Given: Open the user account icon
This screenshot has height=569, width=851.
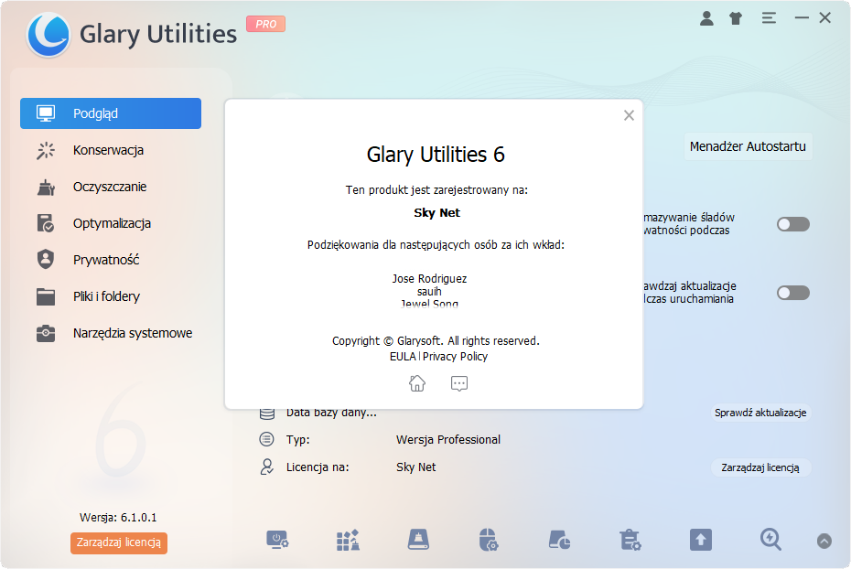Looking at the screenshot, I should click(x=706, y=18).
